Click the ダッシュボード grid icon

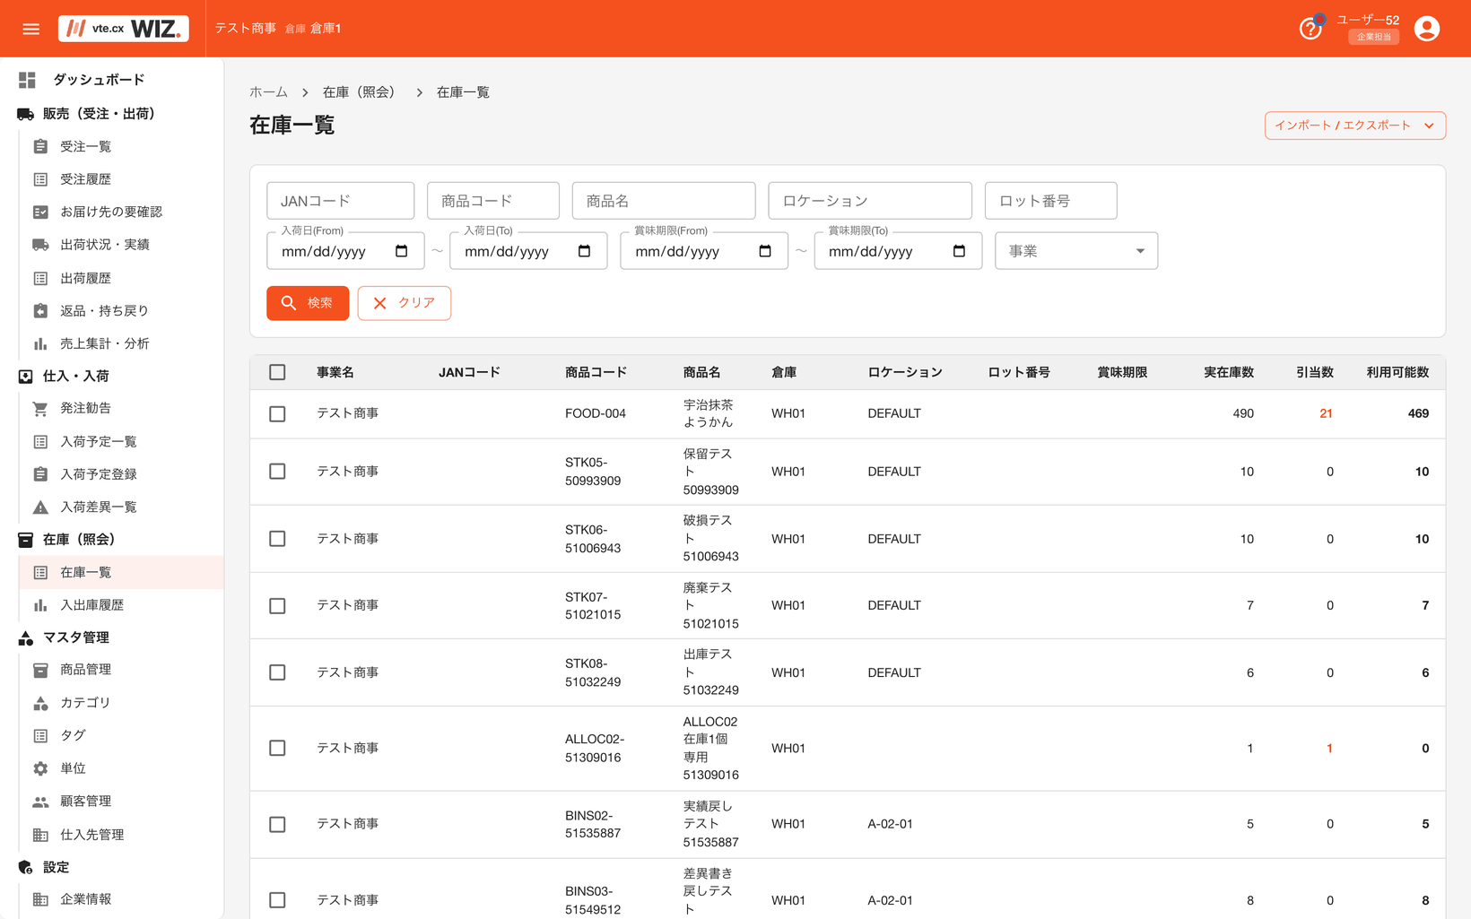coord(27,80)
